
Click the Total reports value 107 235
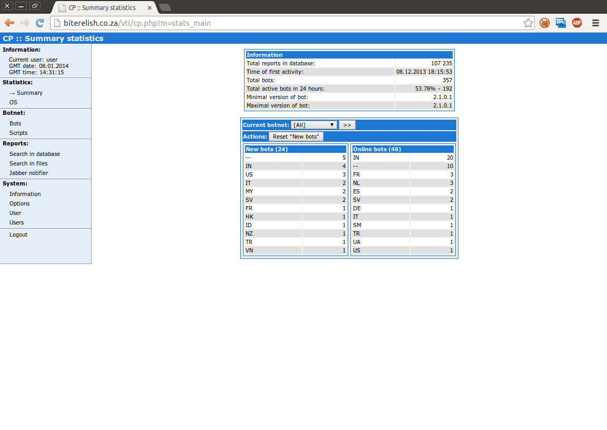coord(442,63)
